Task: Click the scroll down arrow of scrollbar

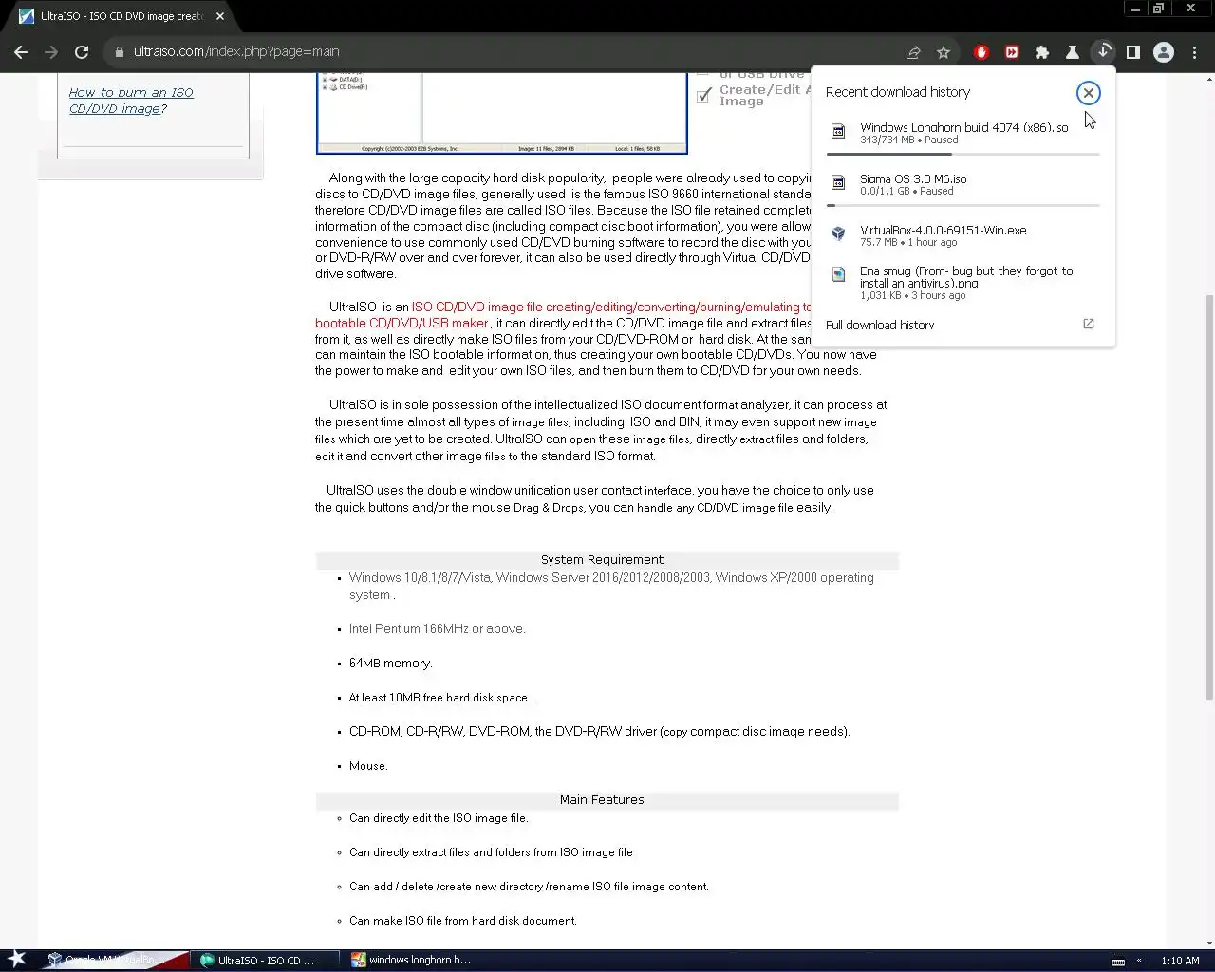Action: point(1208,943)
